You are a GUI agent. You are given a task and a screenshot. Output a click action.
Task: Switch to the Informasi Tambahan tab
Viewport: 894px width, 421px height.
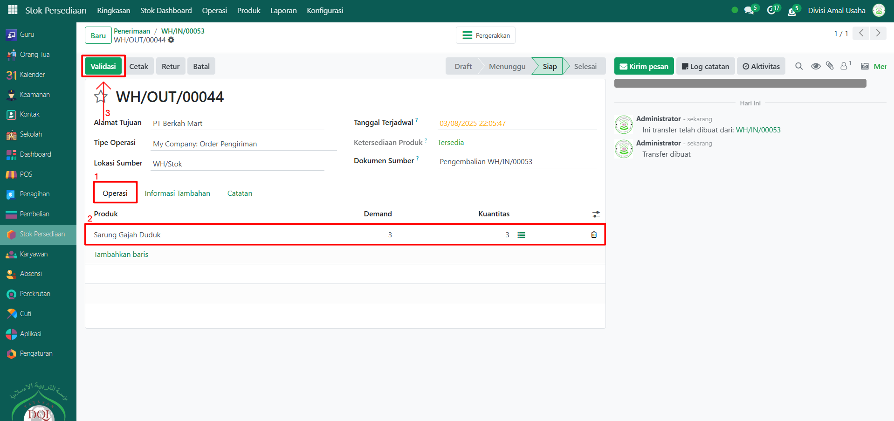click(177, 193)
